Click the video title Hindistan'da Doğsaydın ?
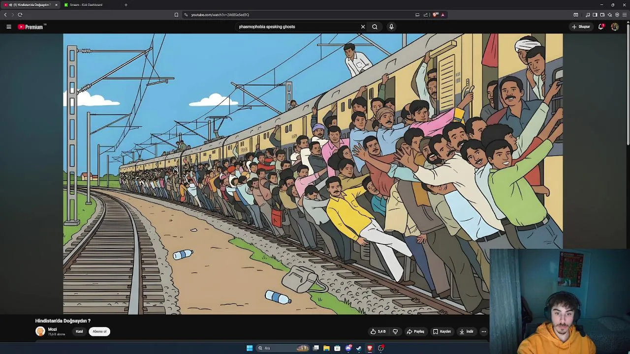The image size is (630, 354). pyautogui.click(x=63, y=321)
